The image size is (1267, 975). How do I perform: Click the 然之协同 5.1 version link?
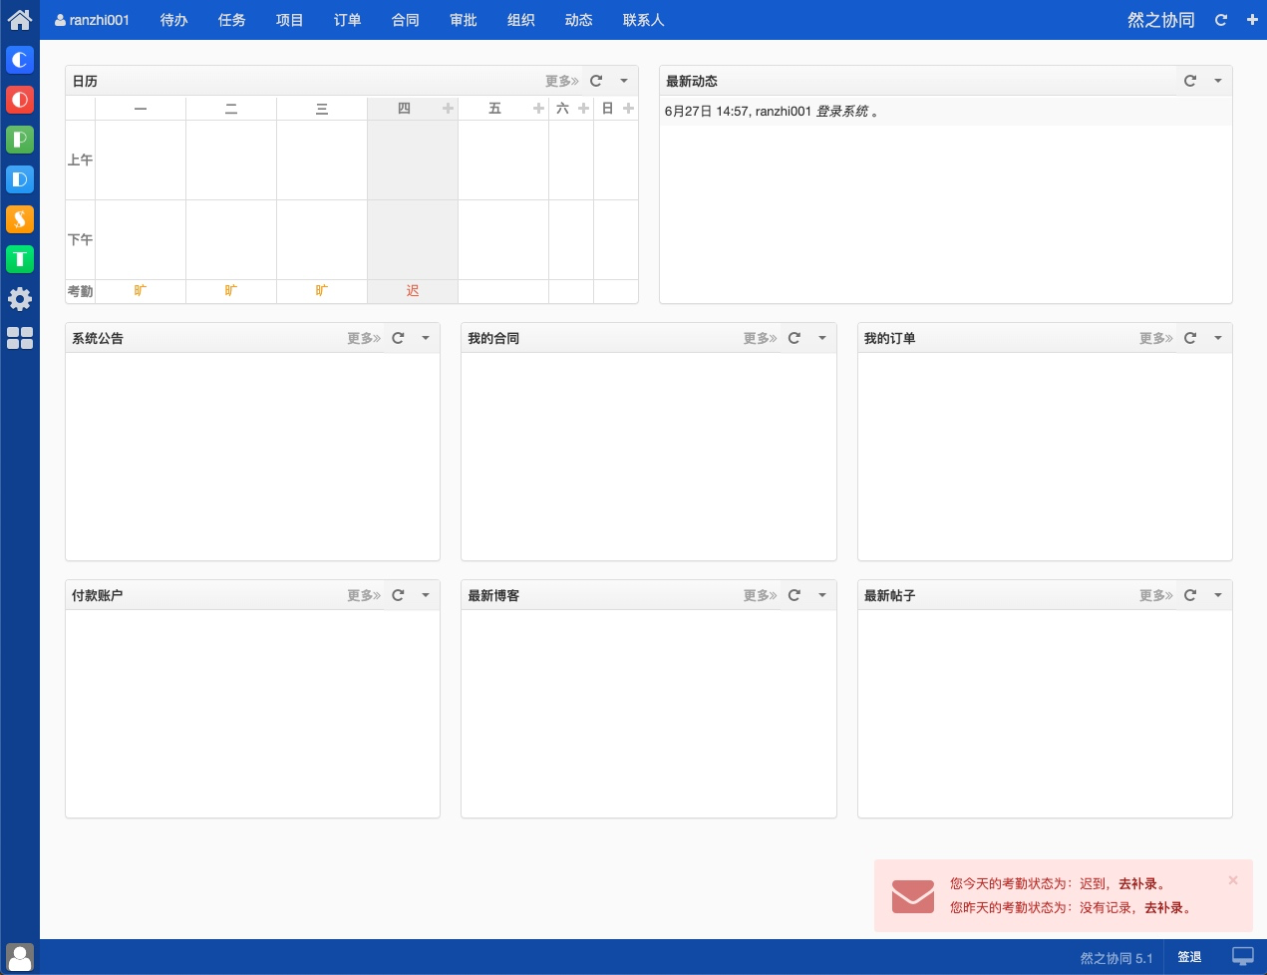[1116, 958]
